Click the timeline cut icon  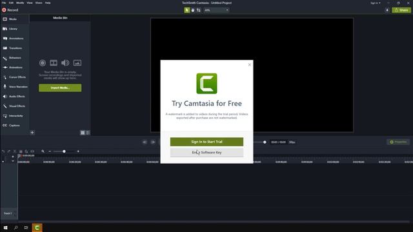[15, 151]
